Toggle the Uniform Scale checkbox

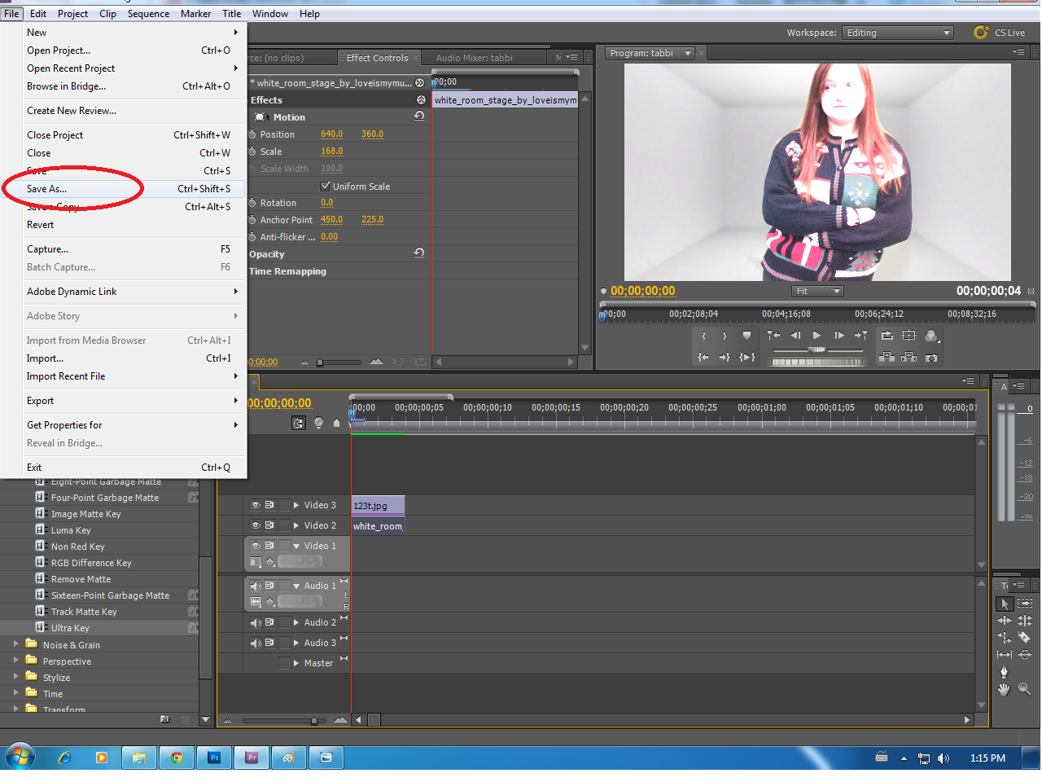326,186
